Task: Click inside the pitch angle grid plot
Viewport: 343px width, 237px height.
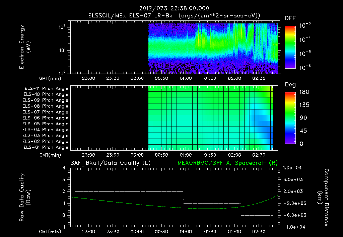Action: (x=174, y=118)
